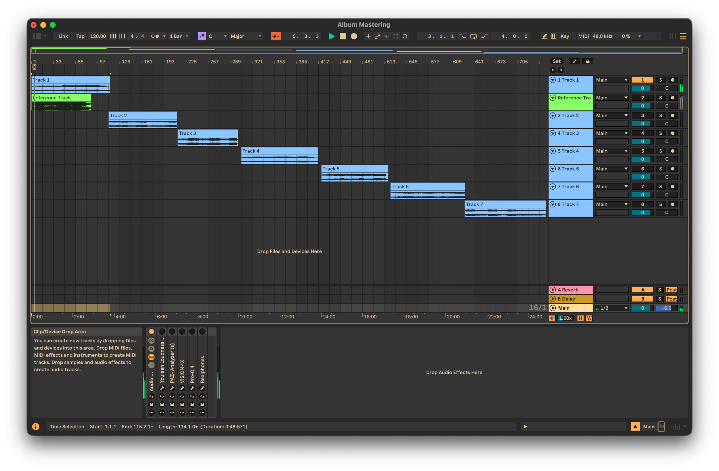This screenshot has height=471, width=719.
Task: Open Track 2's Main output routing dropdown
Action: tap(612, 115)
